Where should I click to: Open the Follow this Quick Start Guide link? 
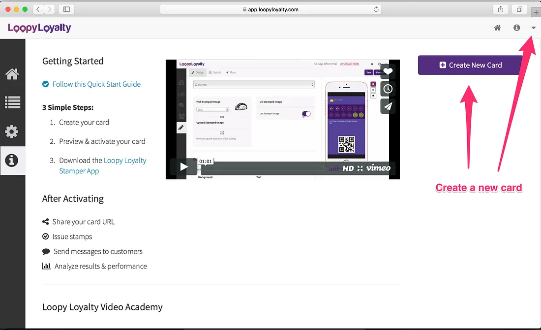pyautogui.click(x=96, y=84)
